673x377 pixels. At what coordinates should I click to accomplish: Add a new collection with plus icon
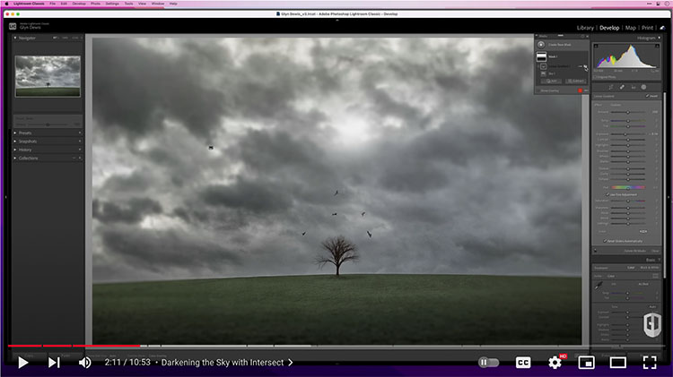80,159
